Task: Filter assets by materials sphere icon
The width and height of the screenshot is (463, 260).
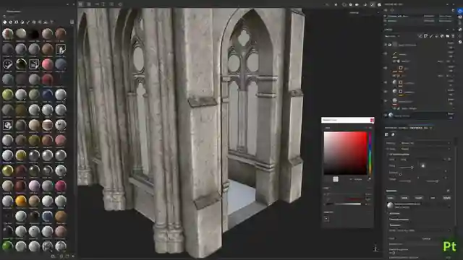Action: click(x=5, y=22)
